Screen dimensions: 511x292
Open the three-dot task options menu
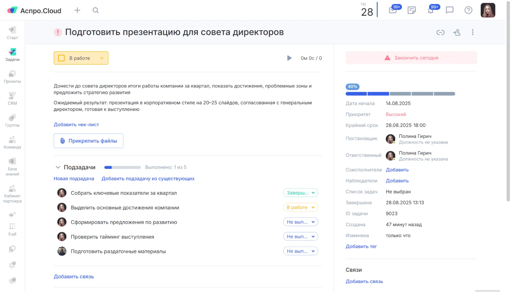(472, 32)
